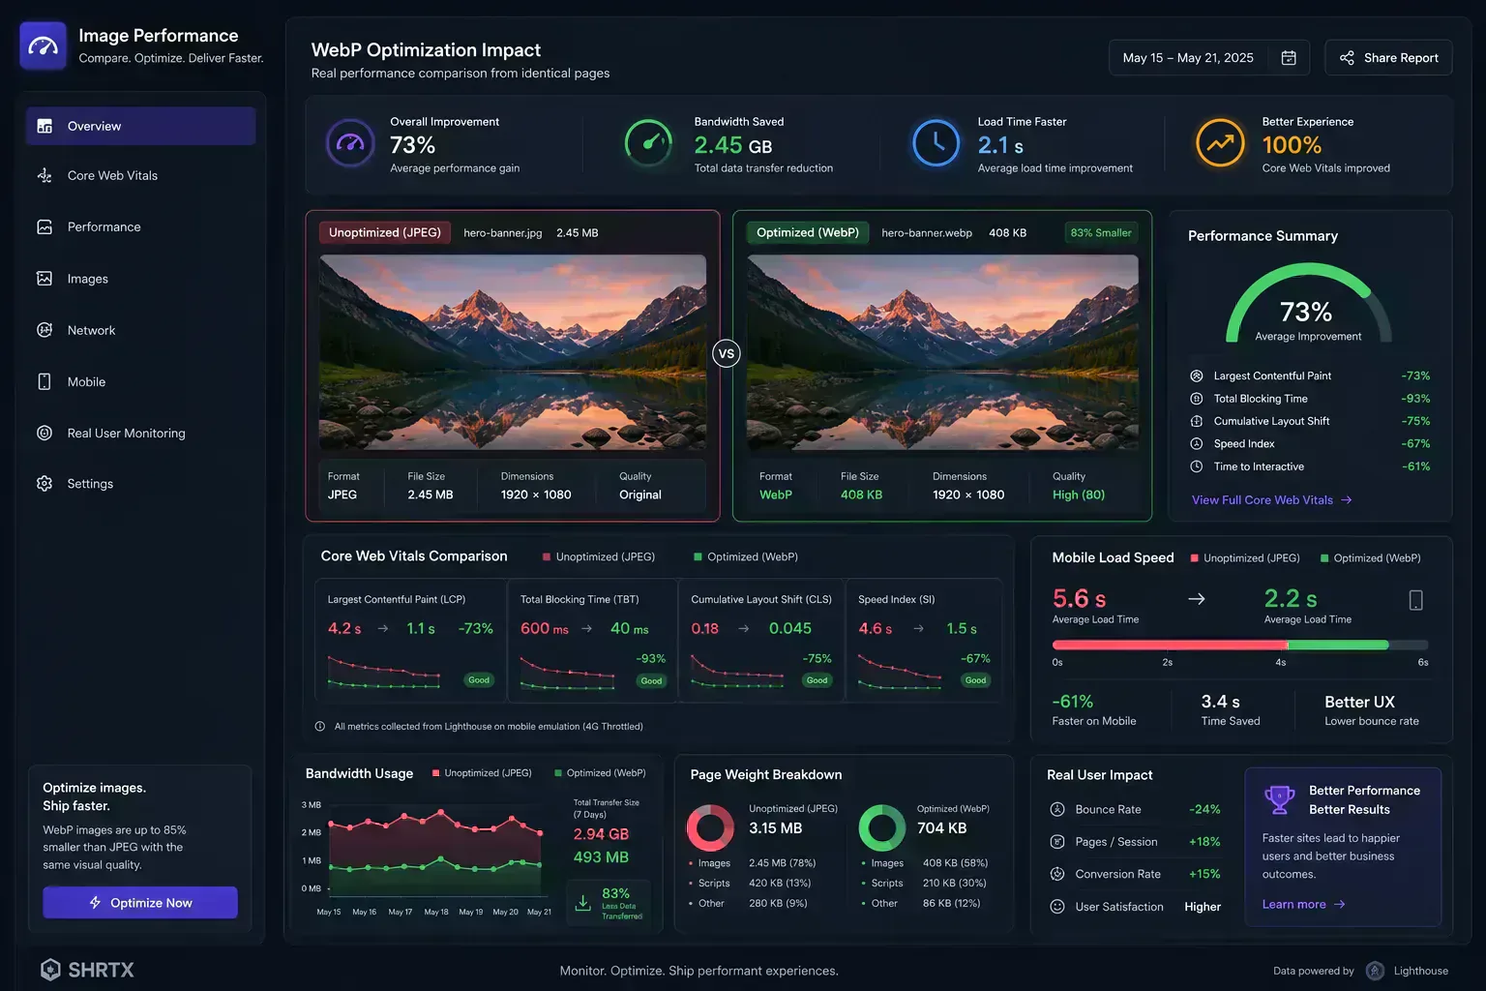Click the VS badge between image cards

point(727,353)
